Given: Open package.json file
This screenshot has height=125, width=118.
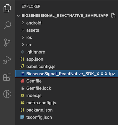Looking at the screenshot, I should point(67,110).
